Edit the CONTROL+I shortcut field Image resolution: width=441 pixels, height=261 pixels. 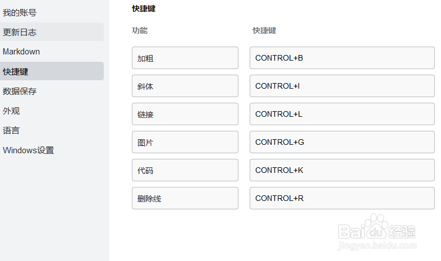tap(342, 86)
